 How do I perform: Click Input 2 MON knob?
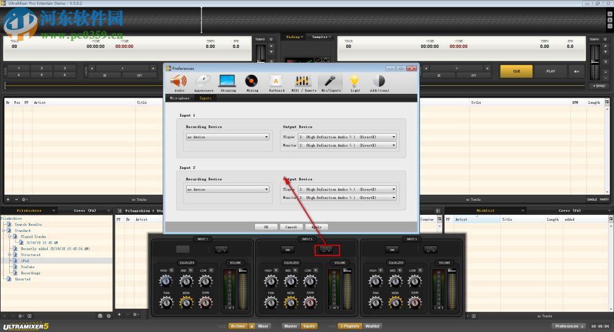pos(290,302)
